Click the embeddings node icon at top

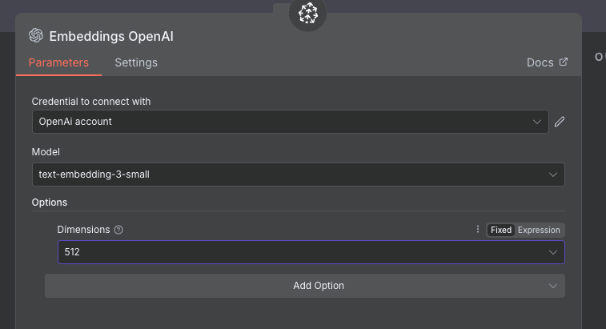click(308, 13)
